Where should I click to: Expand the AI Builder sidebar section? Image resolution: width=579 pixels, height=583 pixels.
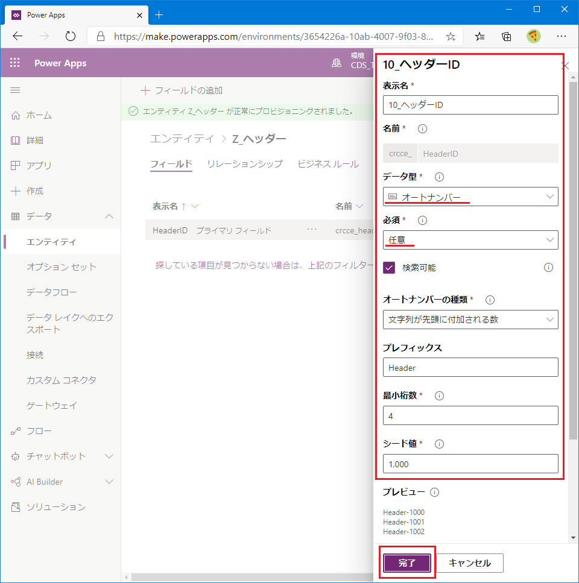tap(109, 482)
